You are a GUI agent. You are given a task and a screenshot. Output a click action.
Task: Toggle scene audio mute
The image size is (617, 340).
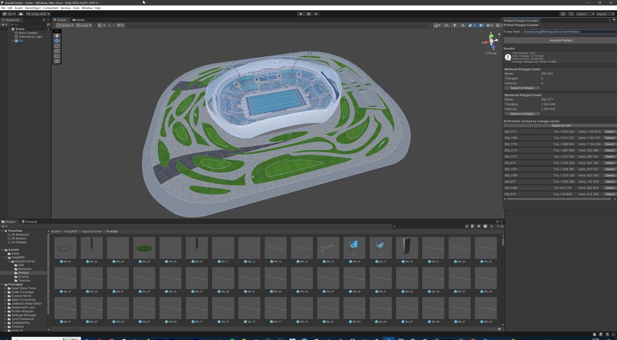pyautogui.click(x=463, y=25)
